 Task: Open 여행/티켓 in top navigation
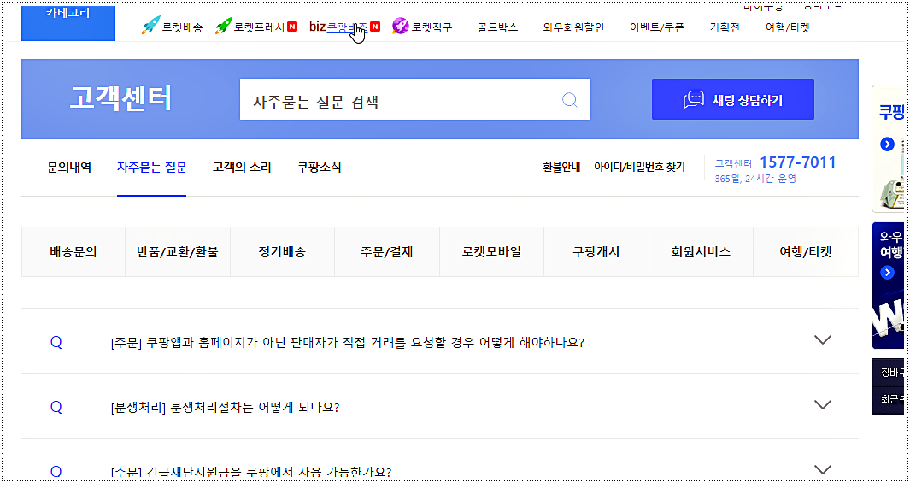(x=788, y=27)
